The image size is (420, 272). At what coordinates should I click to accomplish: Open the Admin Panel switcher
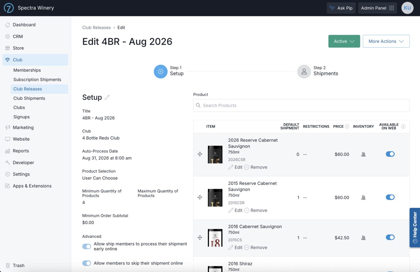coord(377,8)
